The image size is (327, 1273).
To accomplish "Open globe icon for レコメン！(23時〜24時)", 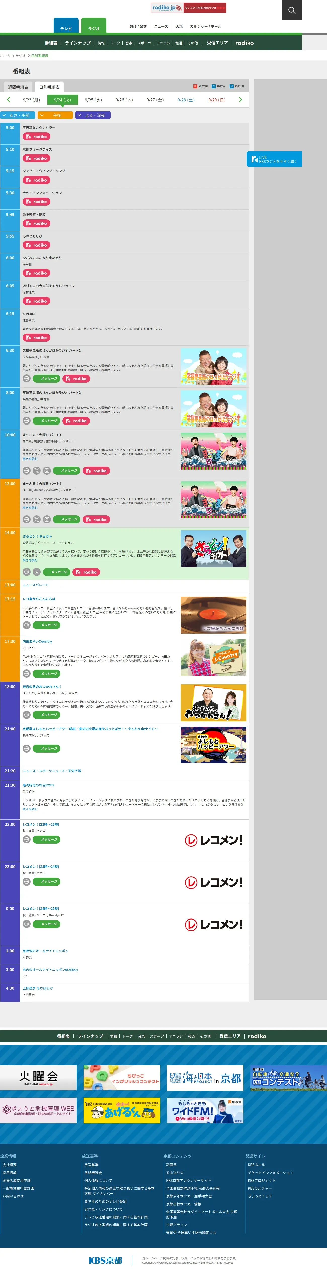I will [x=27, y=882].
